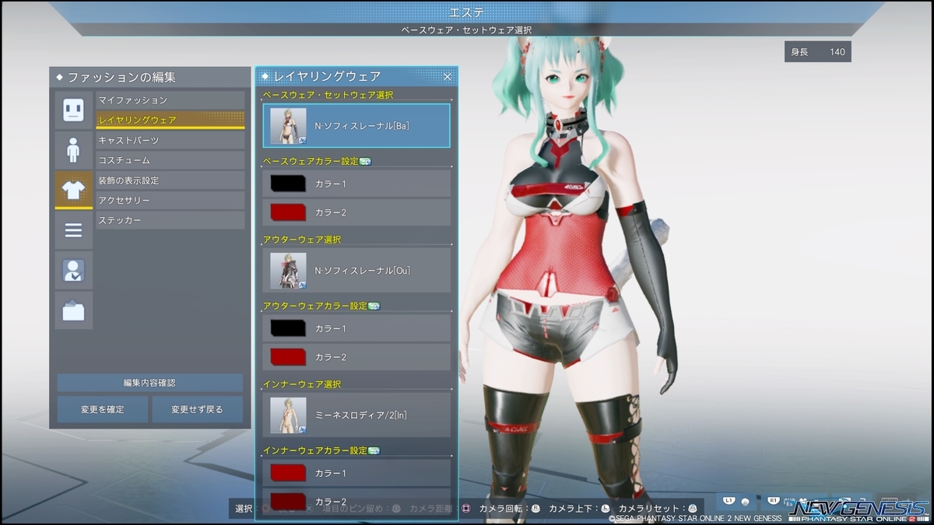Select ミーネスロディア/2[In] innerwear thumbnail
934x525 pixels.
288,415
